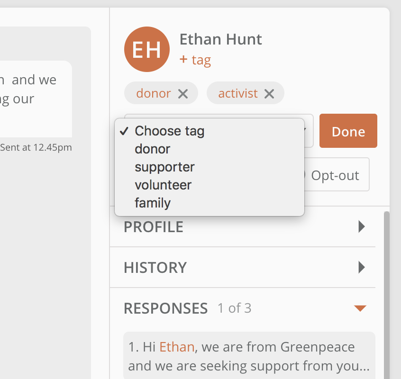Click the Done button
This screenshot has height=379, width=401.
(x=348, y=131)
